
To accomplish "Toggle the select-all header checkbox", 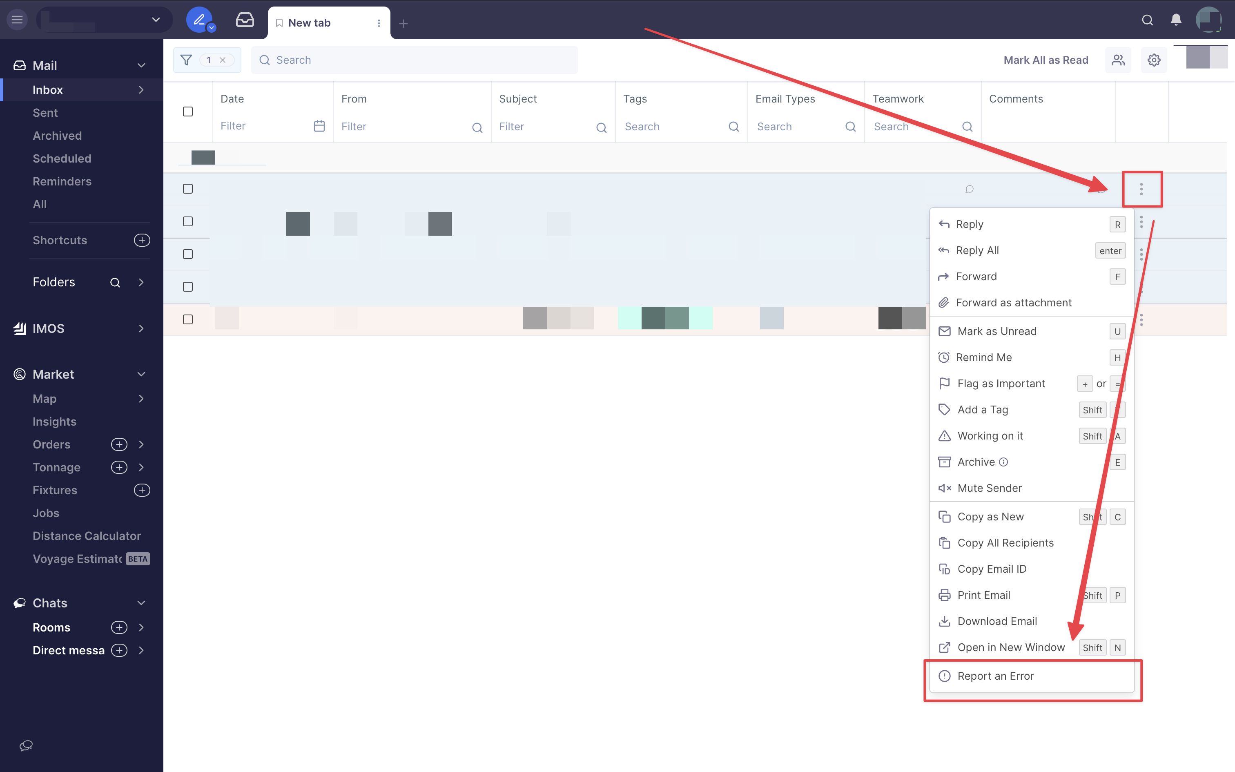I will [188, 111].
